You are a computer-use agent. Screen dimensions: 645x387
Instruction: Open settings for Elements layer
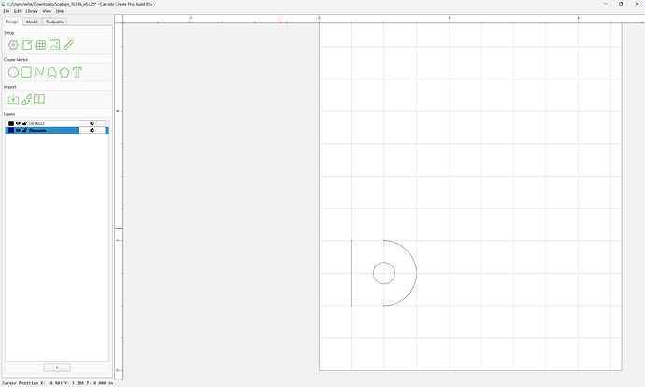pos(92,130)
